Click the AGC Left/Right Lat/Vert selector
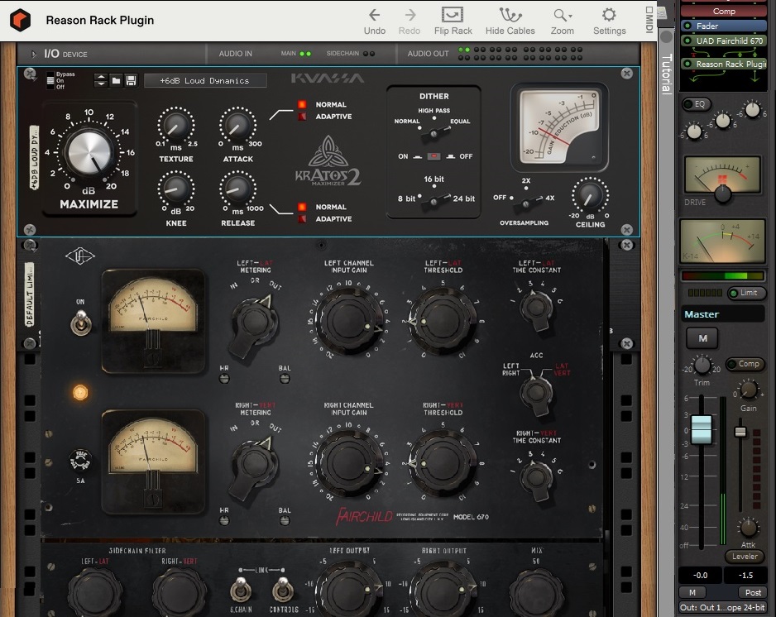This screenshot has height=617, width=776. tap(536, 394)
